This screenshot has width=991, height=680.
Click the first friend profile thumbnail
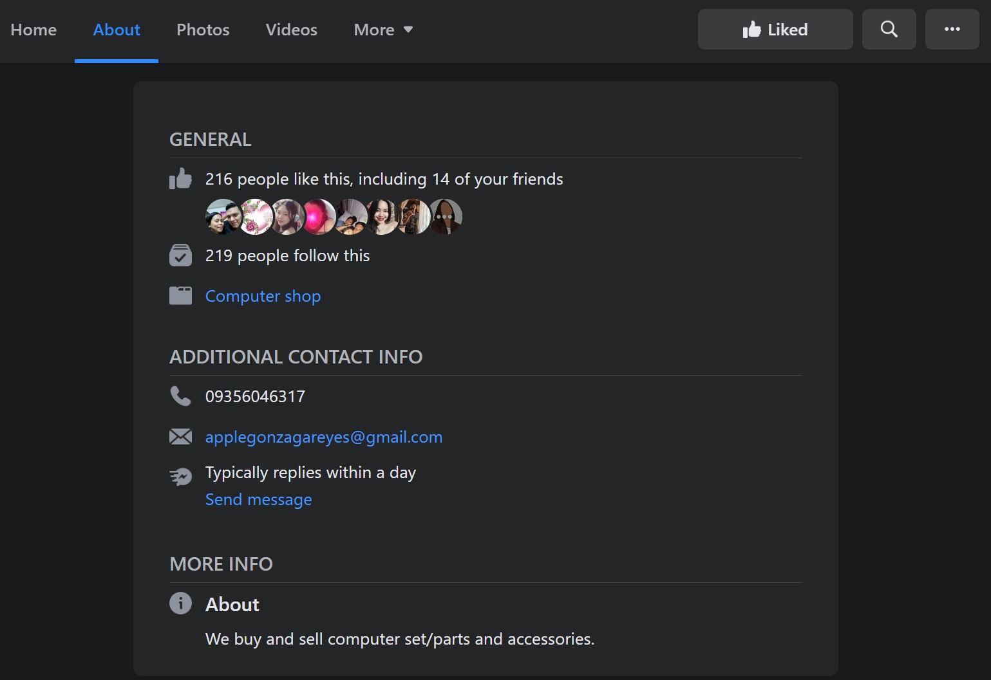(222, 217)
